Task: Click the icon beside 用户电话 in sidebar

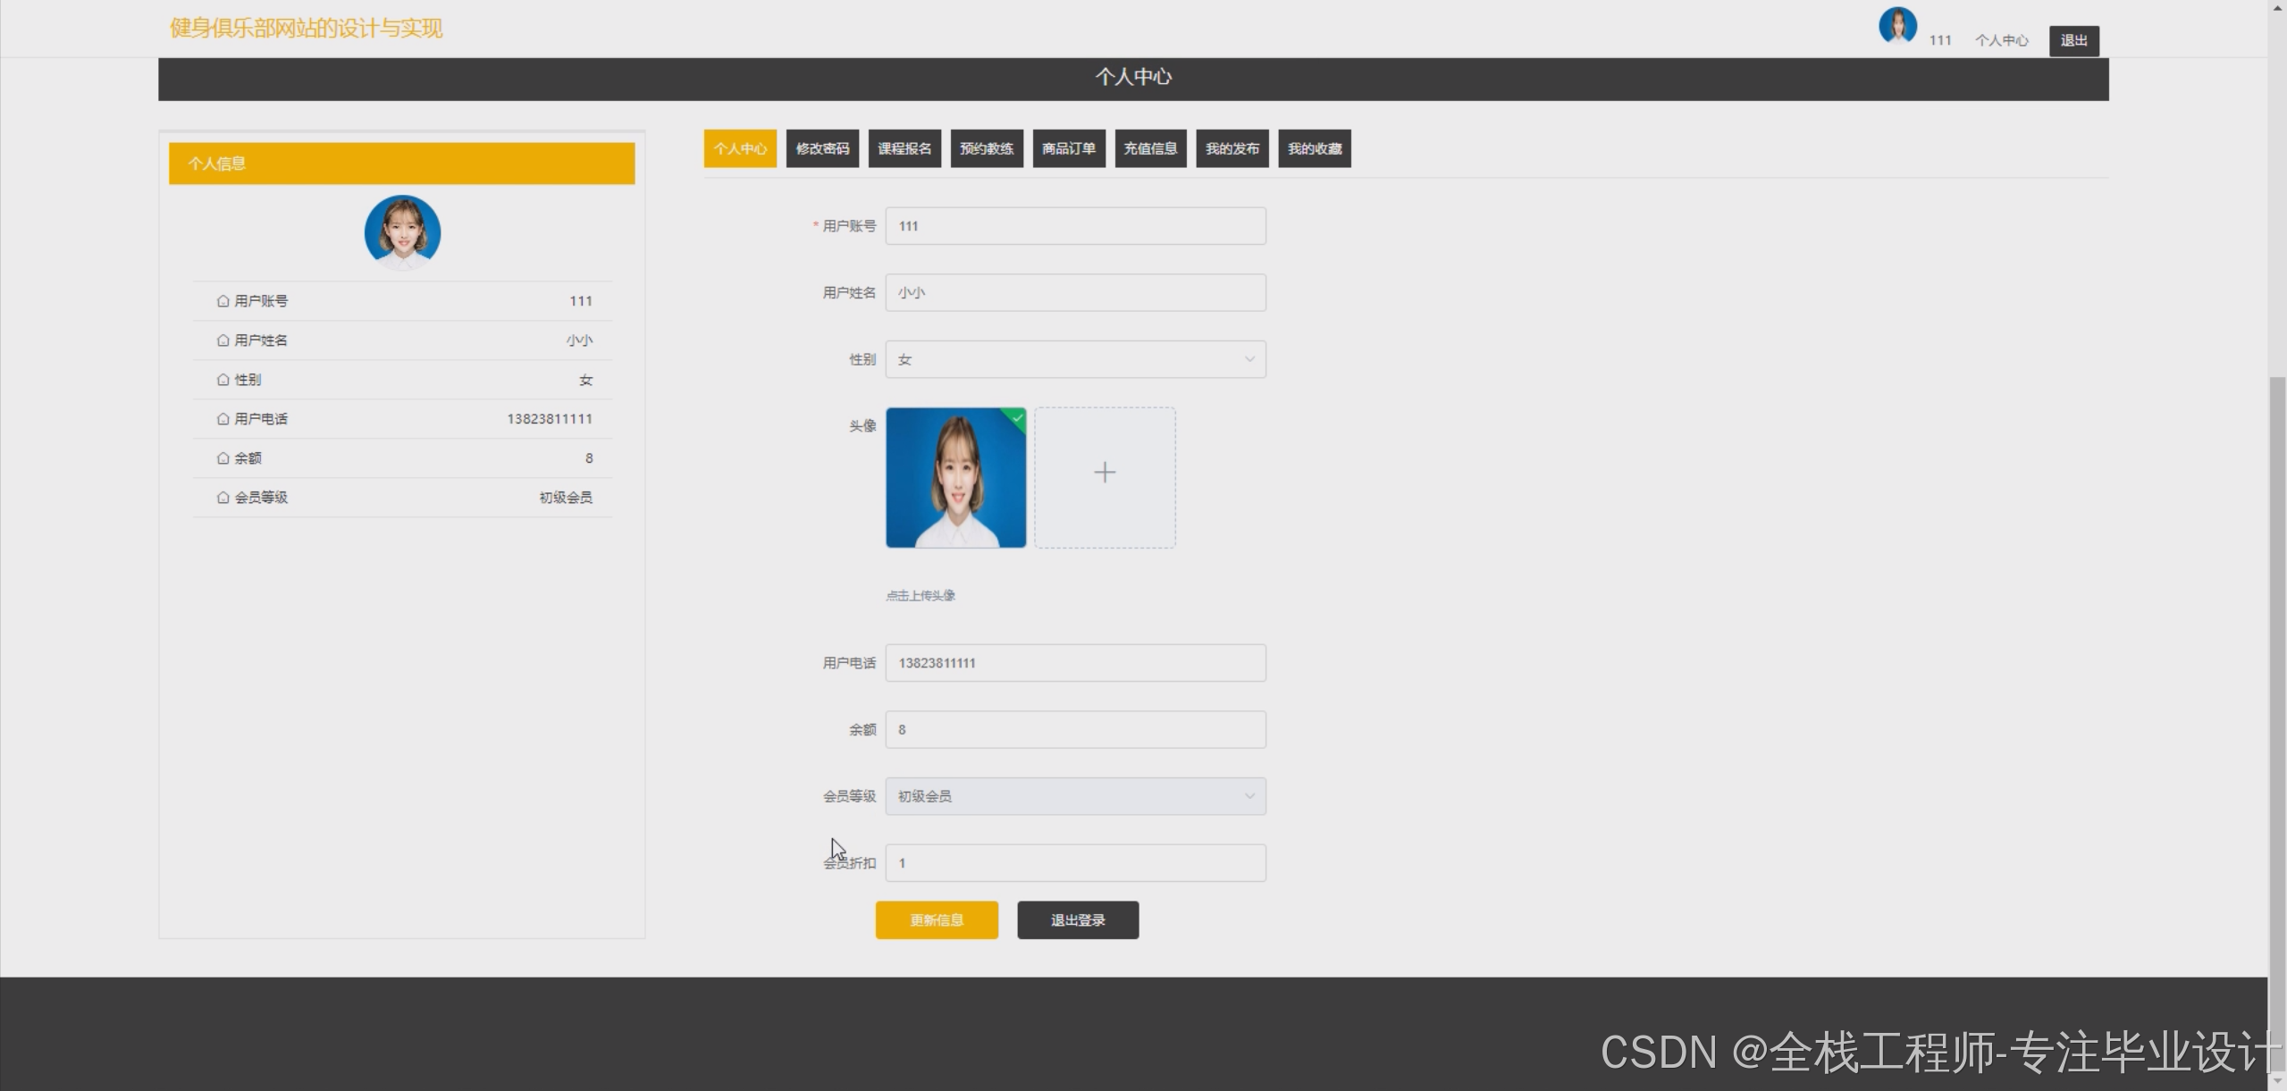Action: [223, 419]
